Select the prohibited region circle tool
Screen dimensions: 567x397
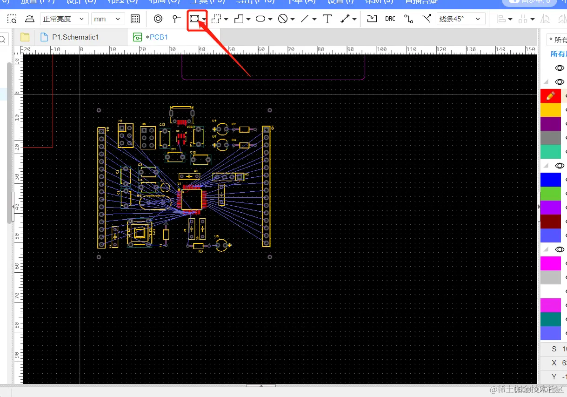(x=283, y=19)
